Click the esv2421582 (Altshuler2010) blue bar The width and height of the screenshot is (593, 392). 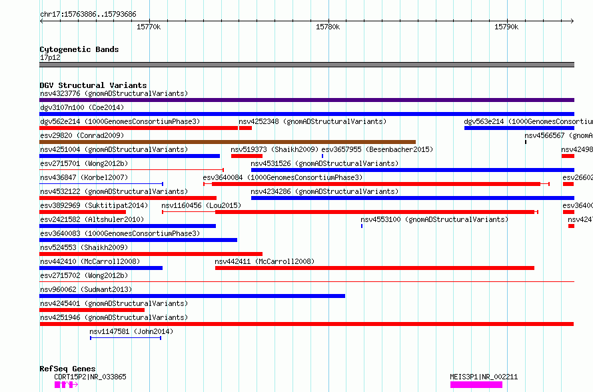coord(127,226)
